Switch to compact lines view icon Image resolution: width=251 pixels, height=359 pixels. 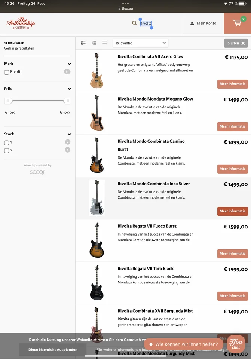point(105,43)
